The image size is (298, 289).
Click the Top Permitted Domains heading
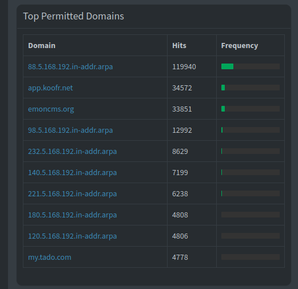pyautogui.click(x=73, y=16)
